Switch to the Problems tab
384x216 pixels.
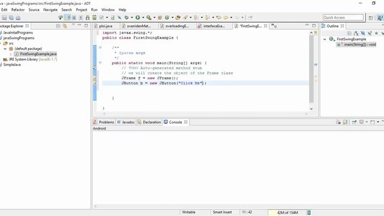coord(104,122)
